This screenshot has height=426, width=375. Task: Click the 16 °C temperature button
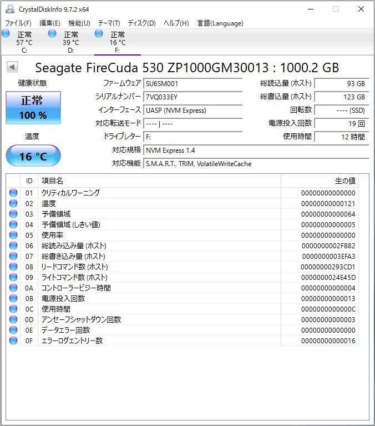pyautogui.click(x=33, y=156)
